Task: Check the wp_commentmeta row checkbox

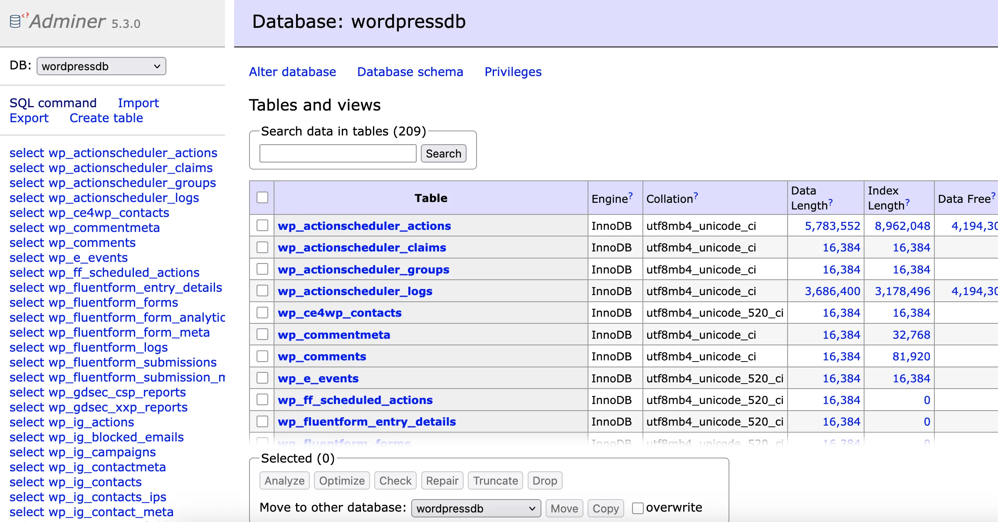Action: click(262, 334)
